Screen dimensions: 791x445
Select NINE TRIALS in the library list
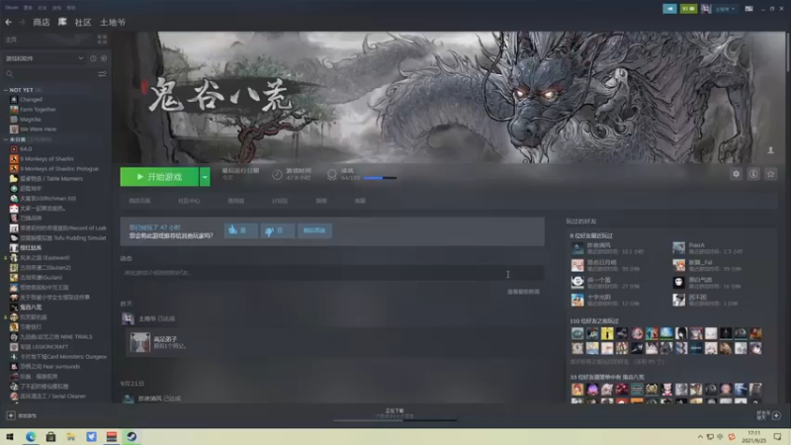pyautogui.click(x=55, y=336)
